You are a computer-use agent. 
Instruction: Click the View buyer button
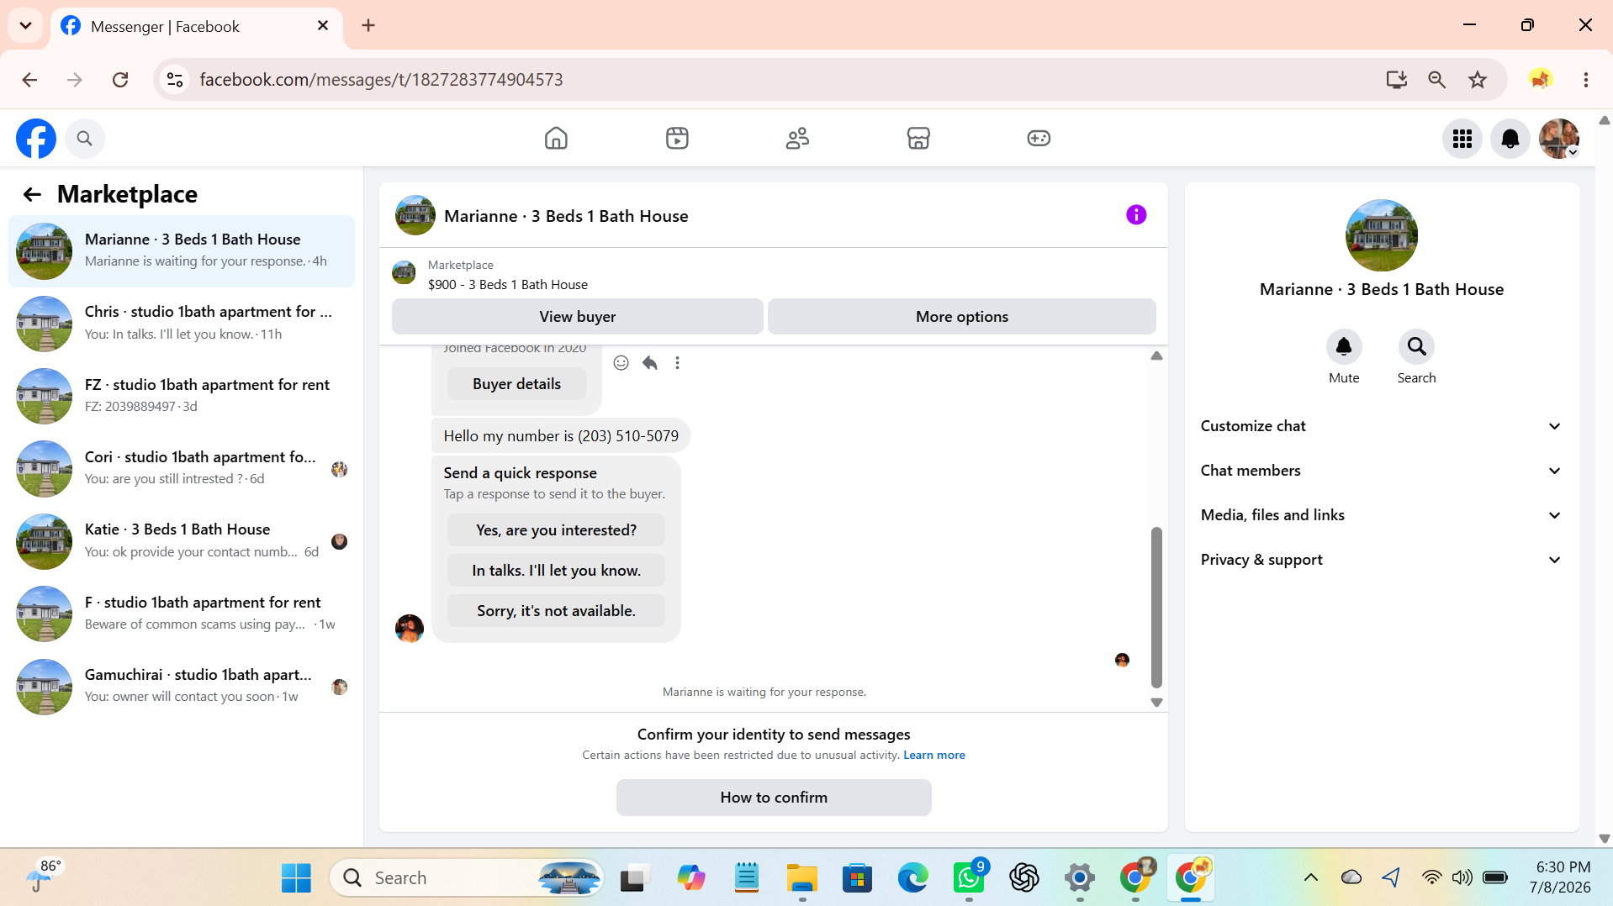click(x=578, y=317)
